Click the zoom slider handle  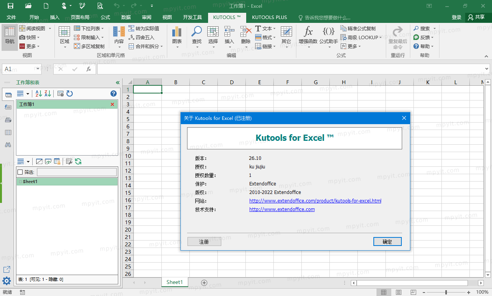(446, 292)
